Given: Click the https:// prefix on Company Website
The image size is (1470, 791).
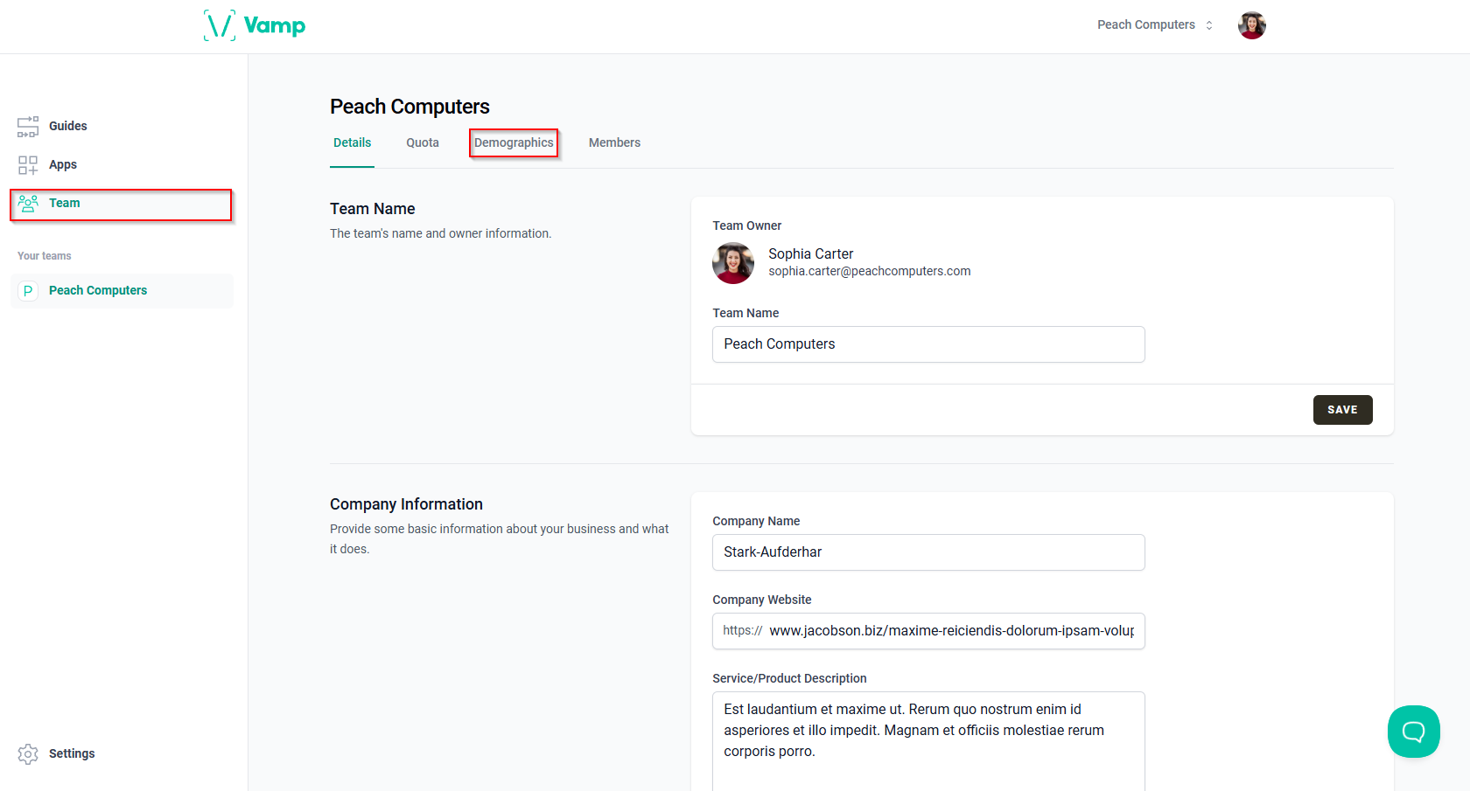Looking at the screenshot, I should pyautogui.click(x=741, y=630).
